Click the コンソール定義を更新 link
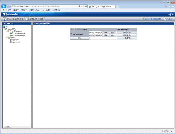Viewport: 176px width, 134px height. tap(153, 19)
